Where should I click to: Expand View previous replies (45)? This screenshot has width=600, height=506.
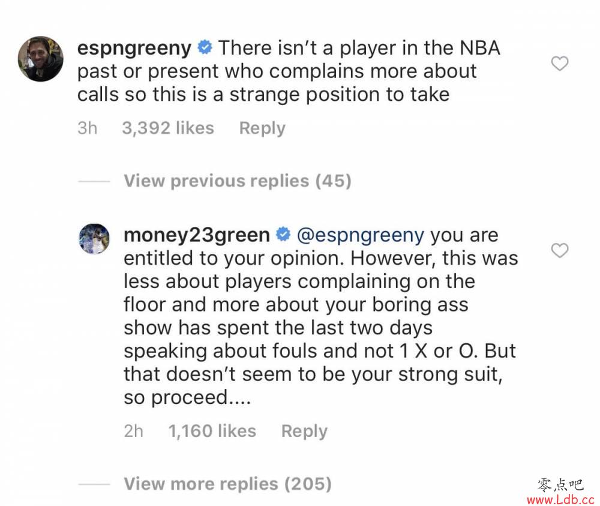point(237,181)
